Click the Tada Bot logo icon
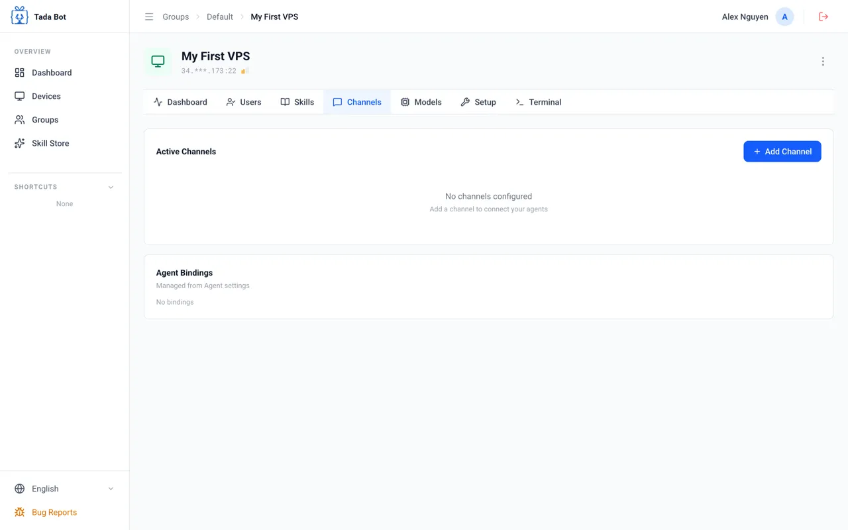Image resolution: width=848 pixels, height=530 pixels. 19,16
